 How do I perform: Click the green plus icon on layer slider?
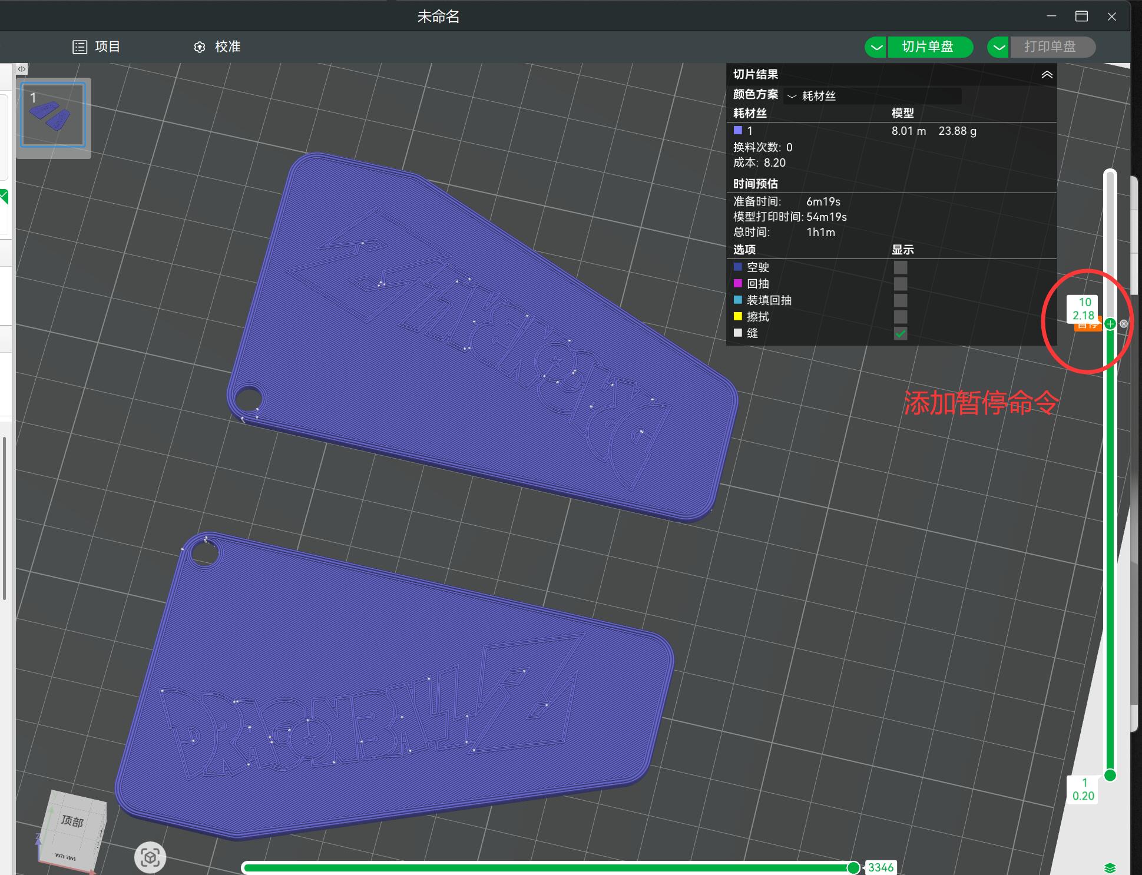(x=1110, y=324)
